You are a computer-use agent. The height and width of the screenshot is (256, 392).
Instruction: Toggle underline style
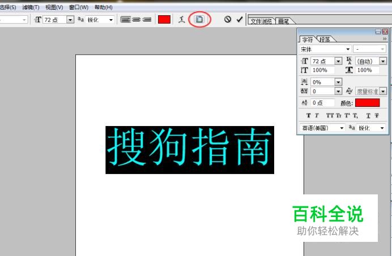tap(368, 115)
